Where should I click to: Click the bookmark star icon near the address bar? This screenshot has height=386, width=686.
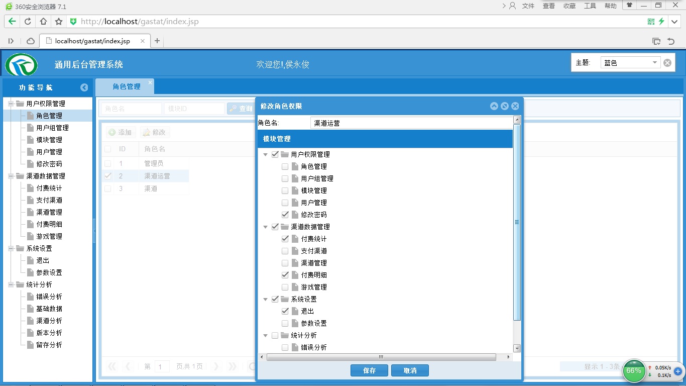click(x=59, y=22)
